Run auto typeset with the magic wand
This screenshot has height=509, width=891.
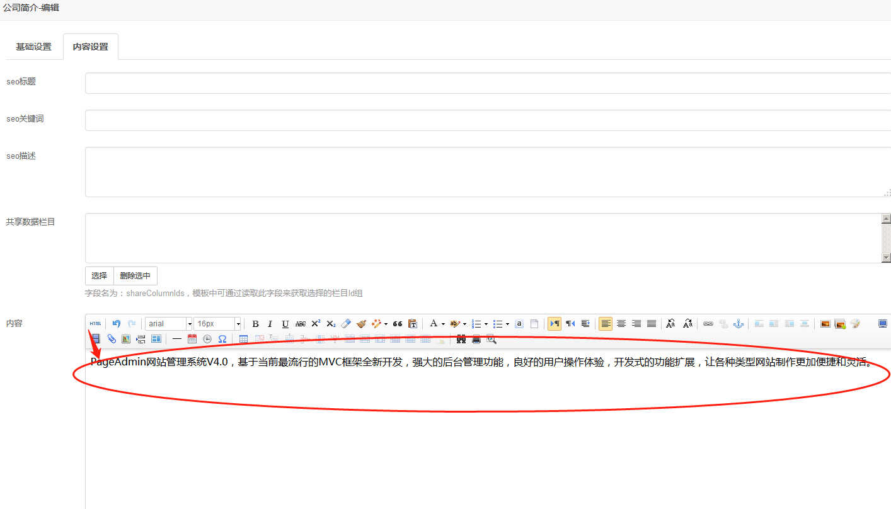click(x=376, y=324)
